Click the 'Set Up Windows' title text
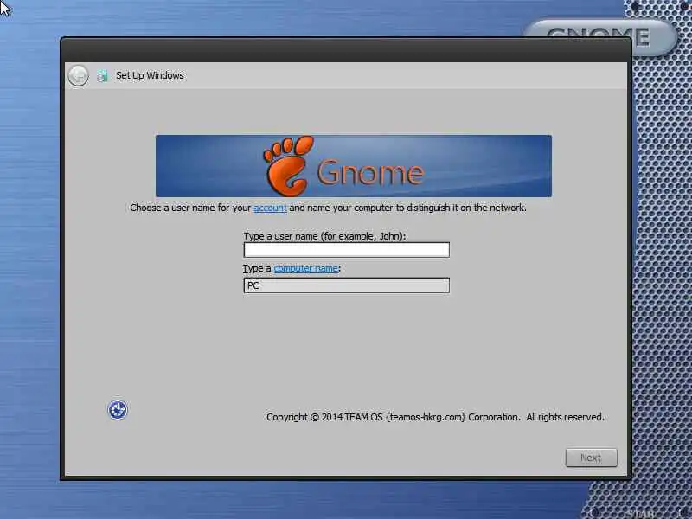Screen dimensions: 692x519 pyautogui.click(x=150, y=75)
